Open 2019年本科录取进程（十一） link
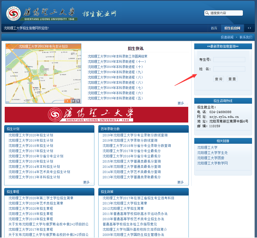257x238 pixels. (x=117, y=62)
